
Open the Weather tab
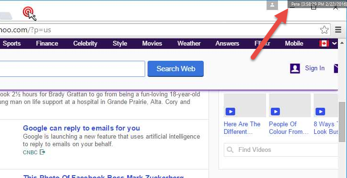click(189, 44)
